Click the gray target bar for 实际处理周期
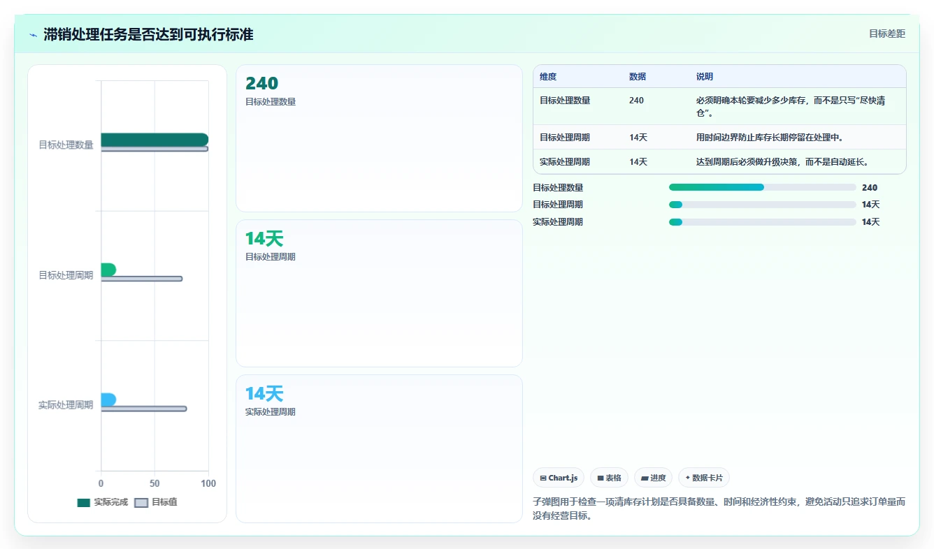The image size is (934, 549). [x=144, y=409]
